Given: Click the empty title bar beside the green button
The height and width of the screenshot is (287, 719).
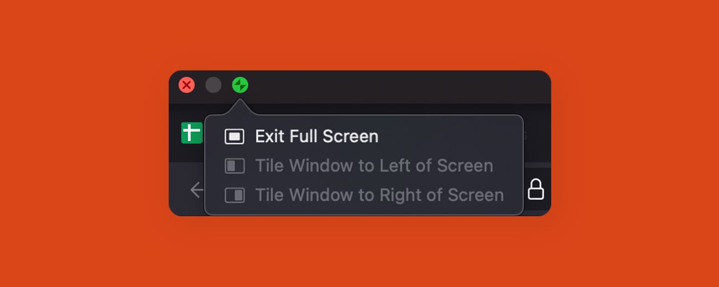Looking at the screenshot, I should (384, 86).
